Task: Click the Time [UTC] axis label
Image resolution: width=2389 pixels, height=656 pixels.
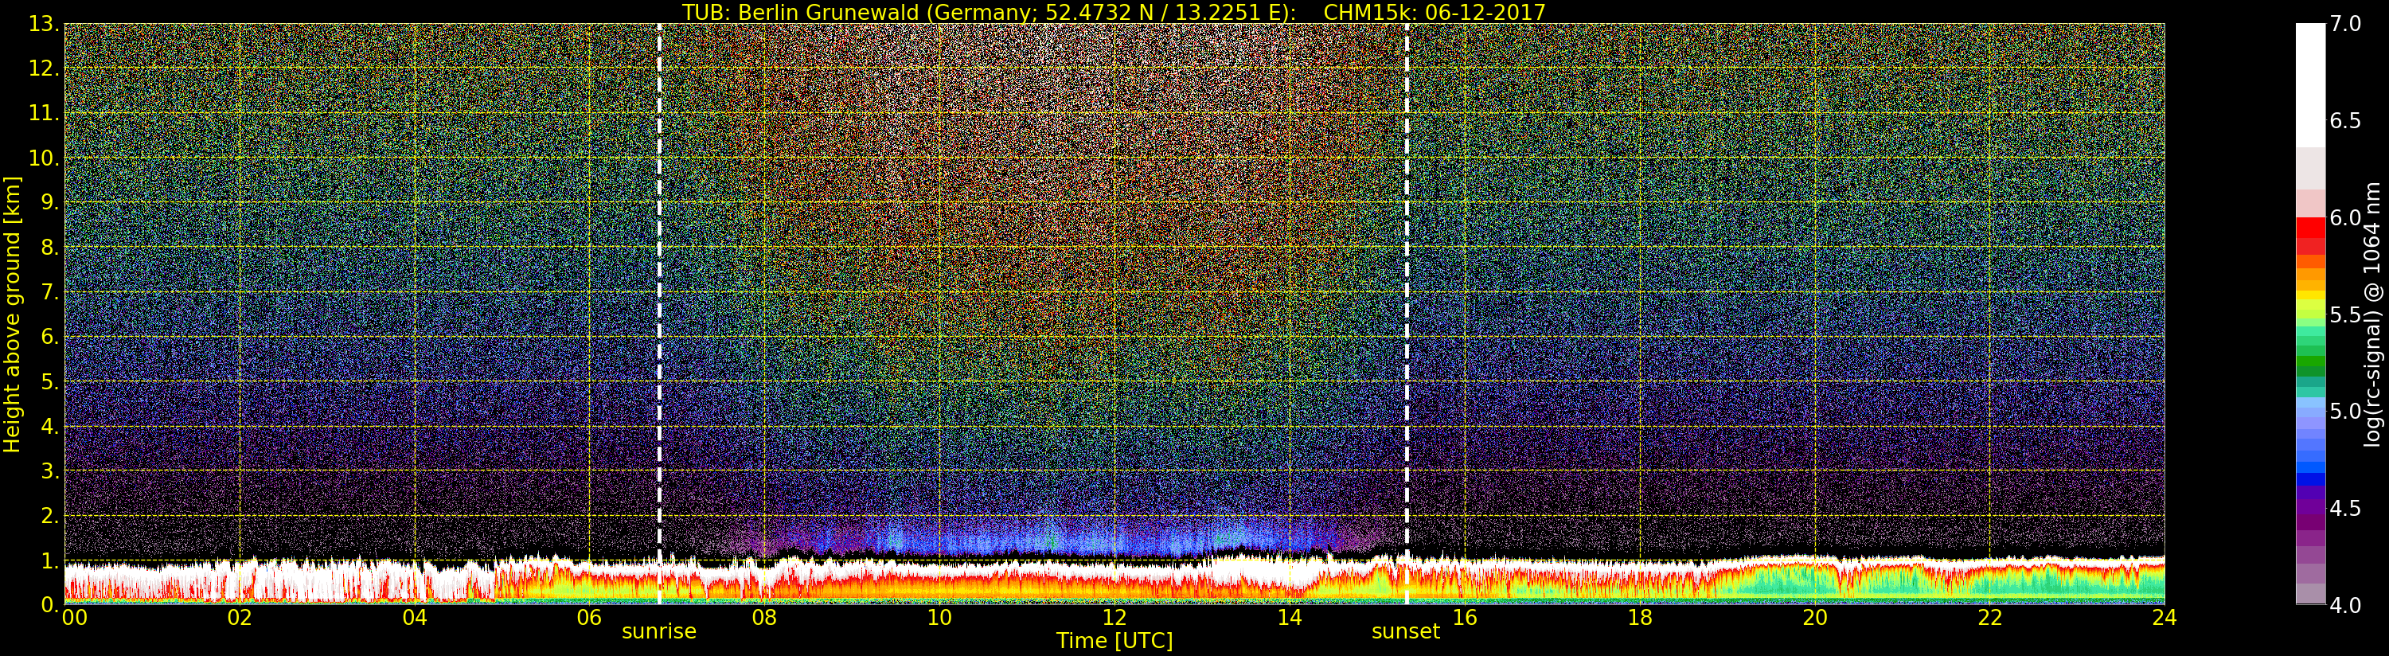Action: (x=1114, y=640)
